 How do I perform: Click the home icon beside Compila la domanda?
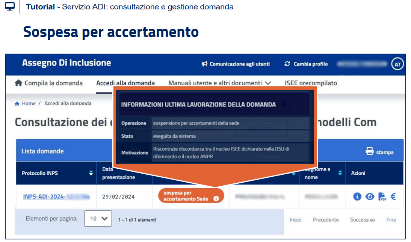(x=18, y=83)
